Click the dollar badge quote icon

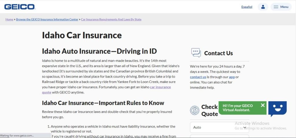tap(195, 110)
